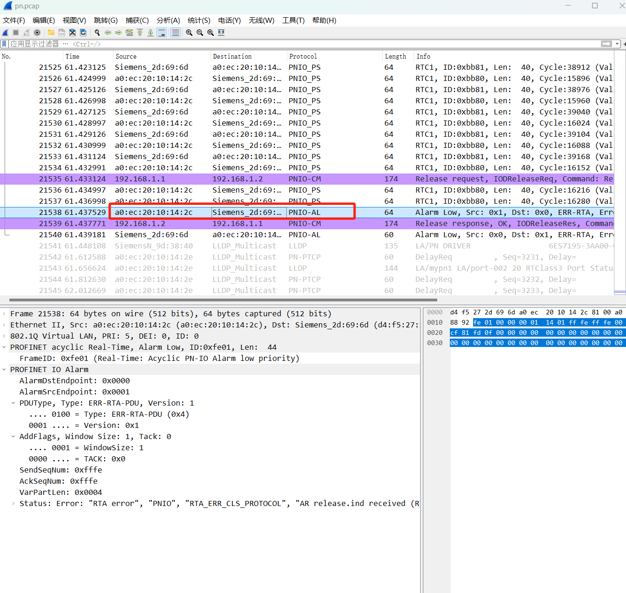Open a capture file with the folder icon
Screen dimensions: 626x593
coord(51,33)
